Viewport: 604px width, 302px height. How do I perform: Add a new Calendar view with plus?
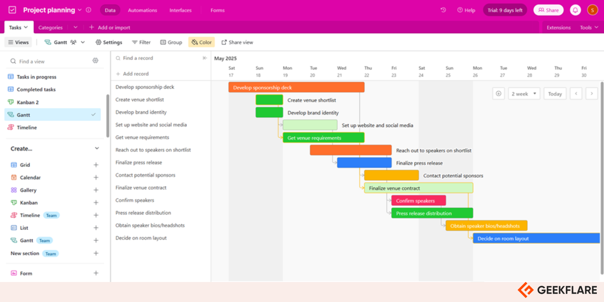click(96, 177)
